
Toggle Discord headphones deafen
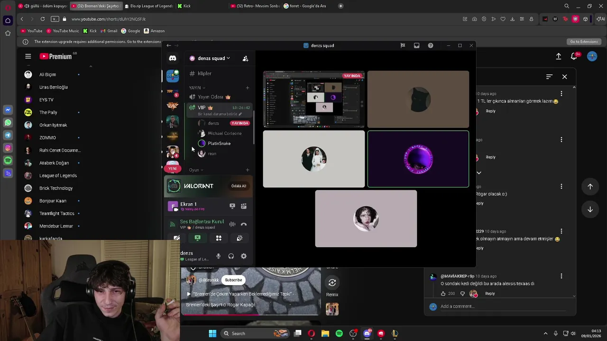(231, 256)
